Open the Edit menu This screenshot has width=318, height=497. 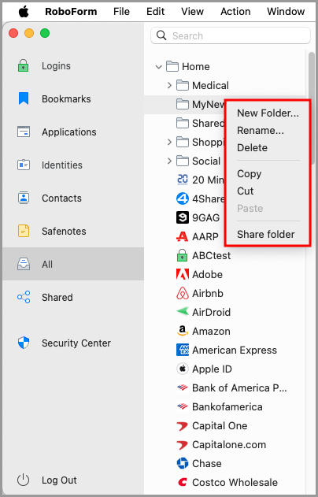pos(155,11)
